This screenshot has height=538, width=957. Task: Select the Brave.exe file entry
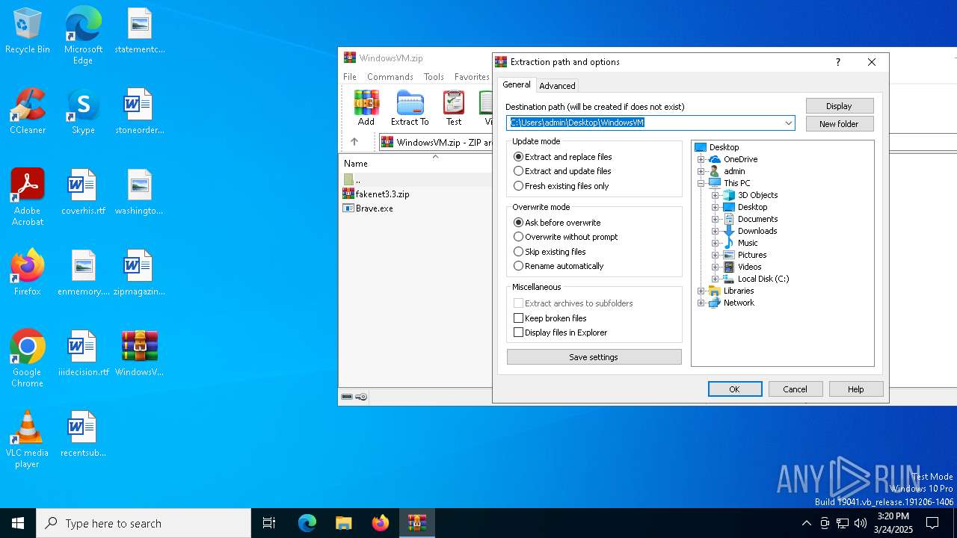(367, 208)
